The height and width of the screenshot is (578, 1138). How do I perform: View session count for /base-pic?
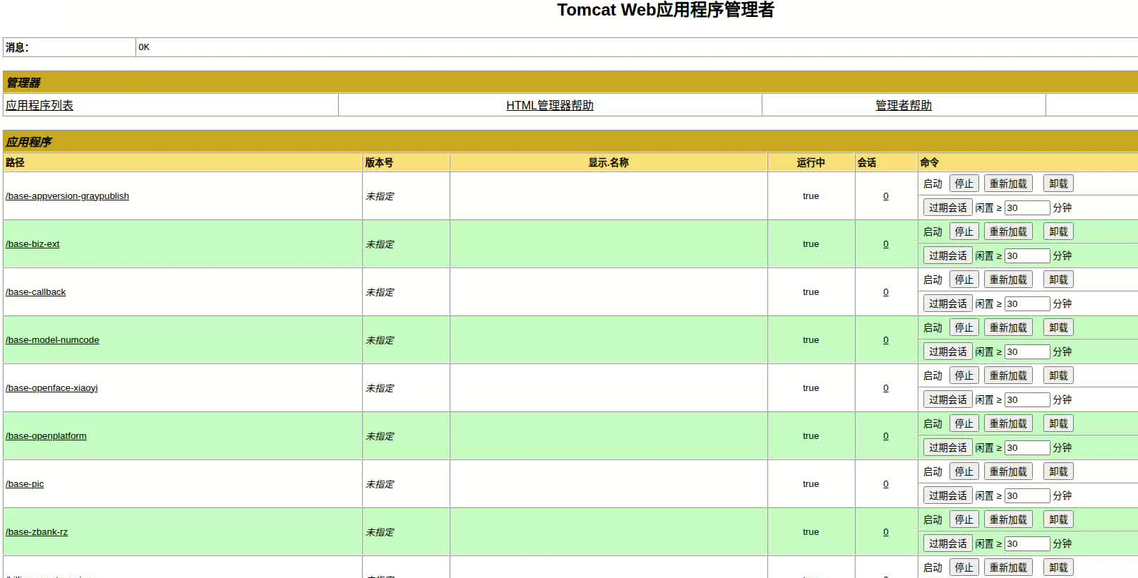(x=886, y=484)
